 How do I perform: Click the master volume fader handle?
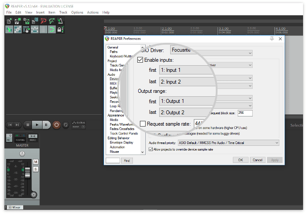[x=27, y=173]
